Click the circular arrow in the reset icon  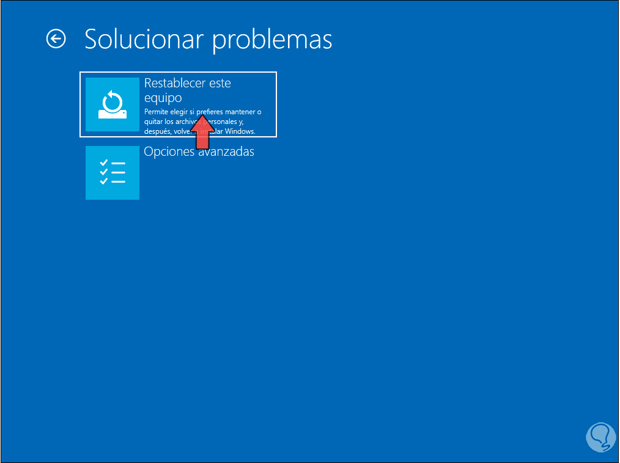[113, 101]
